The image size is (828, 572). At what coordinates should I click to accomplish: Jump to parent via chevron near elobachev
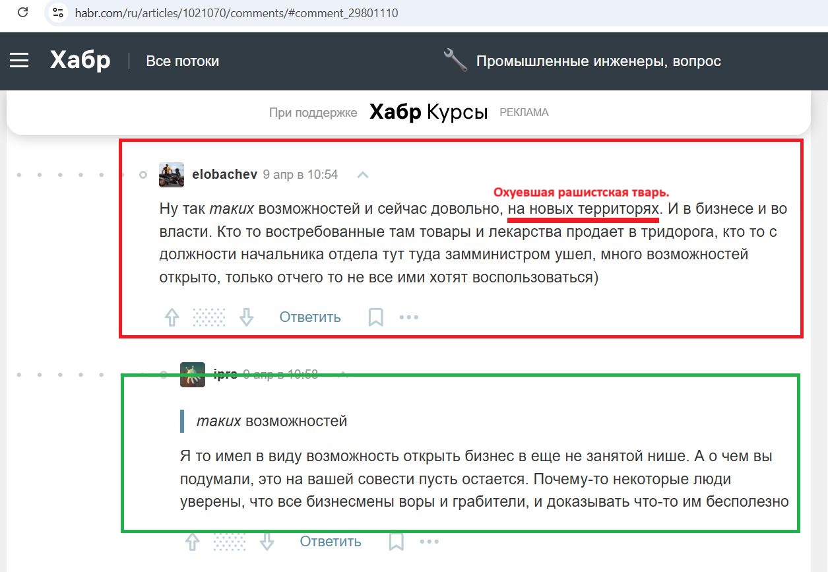(362, 175)
